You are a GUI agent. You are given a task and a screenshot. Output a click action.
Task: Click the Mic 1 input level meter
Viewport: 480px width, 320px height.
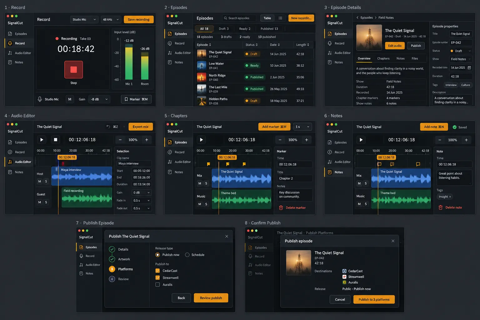(129, 62)
